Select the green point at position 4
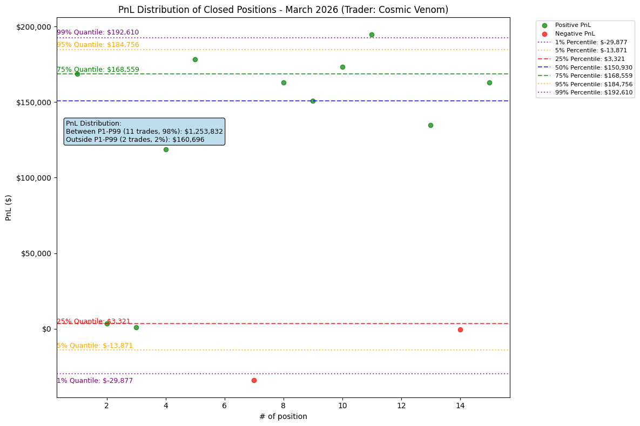640x426 pixels. 166,149
